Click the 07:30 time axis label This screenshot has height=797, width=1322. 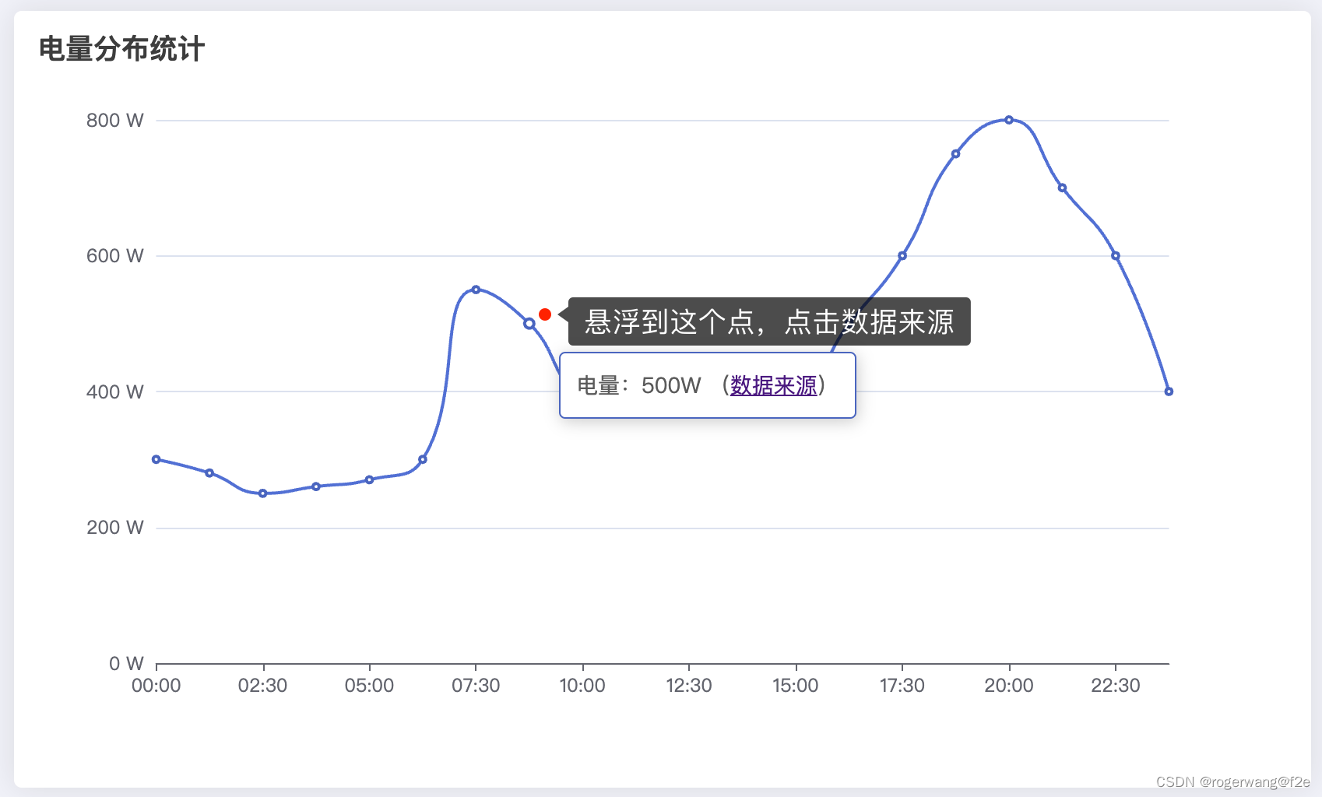click(476, 686)
